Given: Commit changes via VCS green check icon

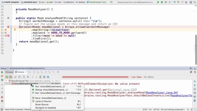Looking at the screenshot, I should [178, 2].
